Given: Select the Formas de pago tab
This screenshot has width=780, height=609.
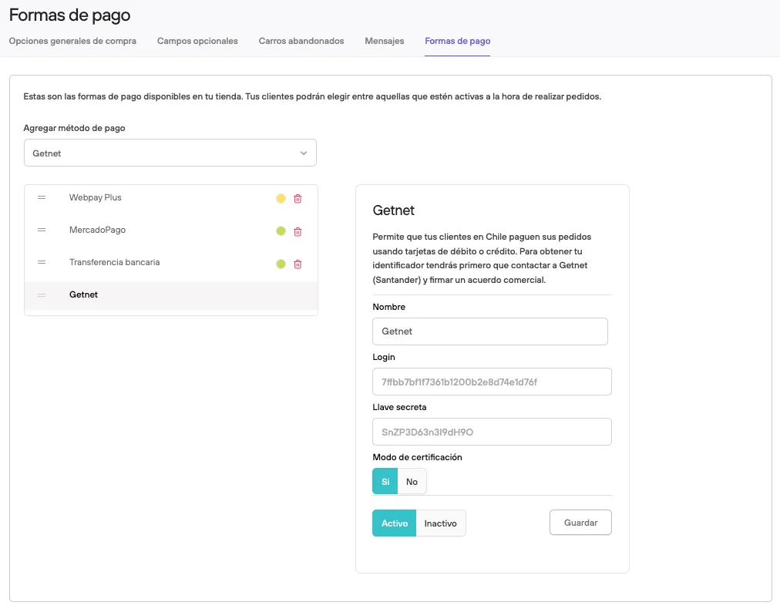Looking at the screenshot, I should (x=457, y=41).
